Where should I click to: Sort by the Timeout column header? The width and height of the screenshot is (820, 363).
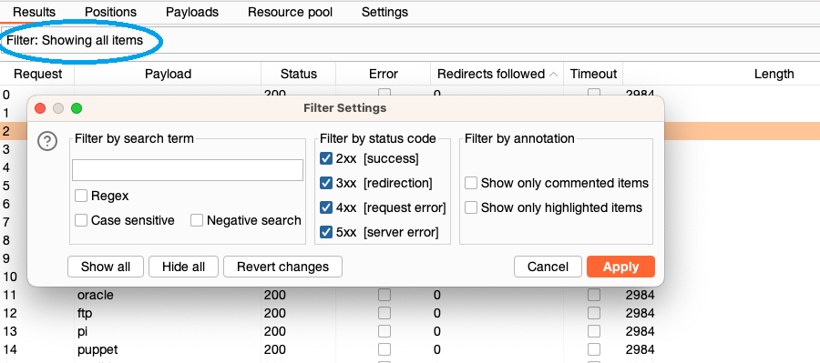[x=593, y=74]
